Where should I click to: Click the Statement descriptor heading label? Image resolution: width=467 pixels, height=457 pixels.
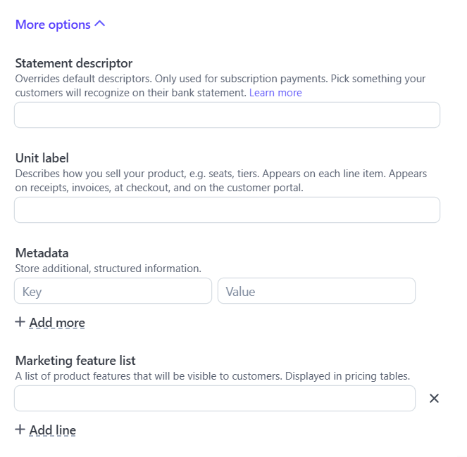coord(74,64)
